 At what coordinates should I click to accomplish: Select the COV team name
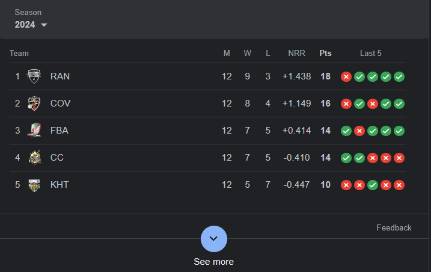click(60, 104)
